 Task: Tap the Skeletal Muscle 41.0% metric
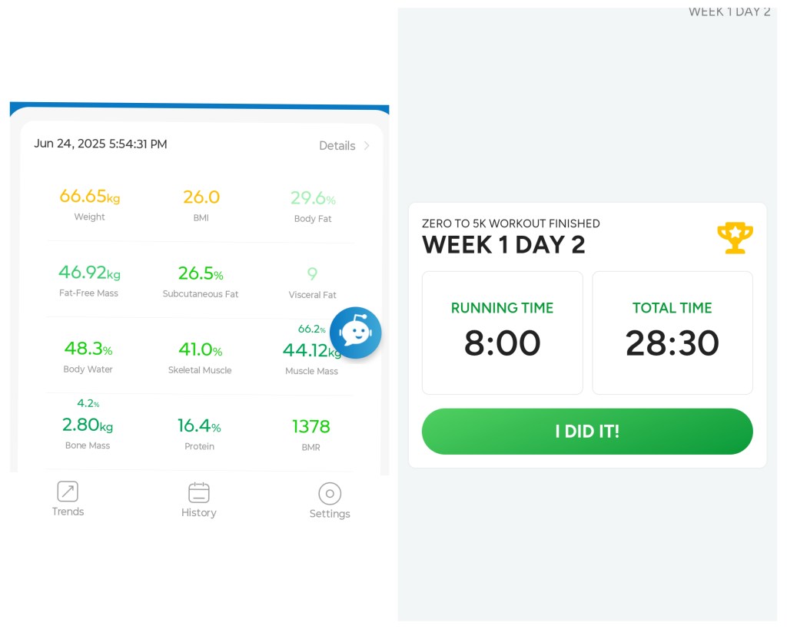coord(200,350)
